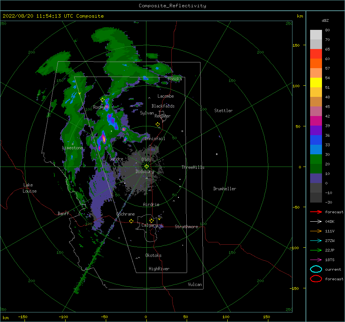Click the Sylvan label

coord(147,113)
